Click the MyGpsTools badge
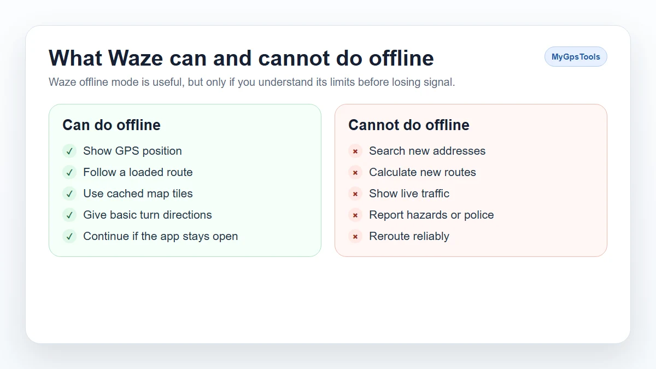Viewport: 656px width, 369px height. click(x=576, y=57)
